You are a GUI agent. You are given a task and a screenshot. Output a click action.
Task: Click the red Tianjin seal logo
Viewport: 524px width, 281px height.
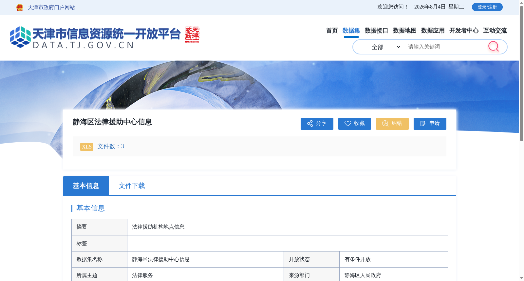pos(192,34)
